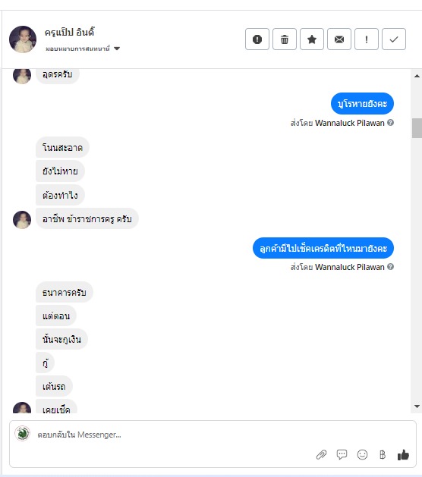Star this conversation
The width and height of the screenshot is (422, 477).
312,39
